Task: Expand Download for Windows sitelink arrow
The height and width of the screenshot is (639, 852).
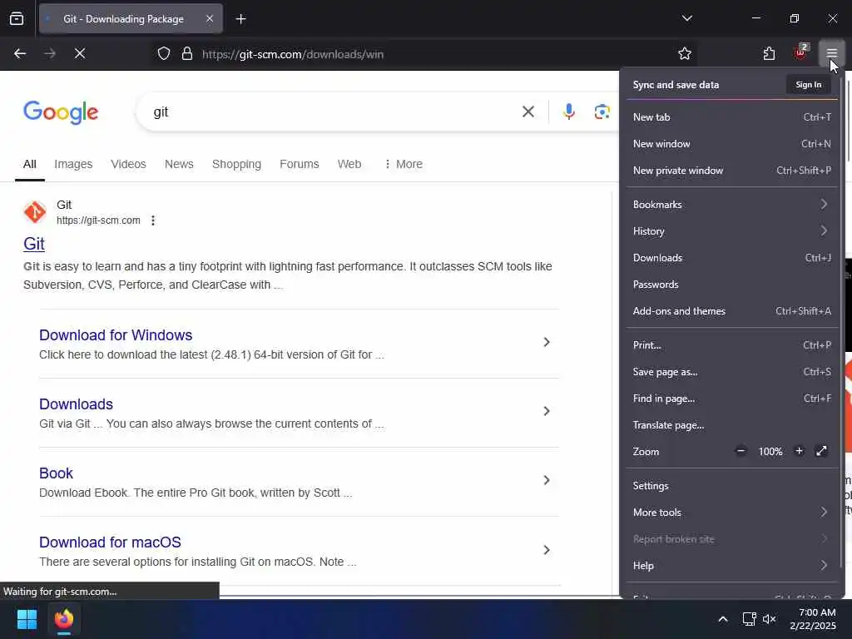Action: [547, 342]
